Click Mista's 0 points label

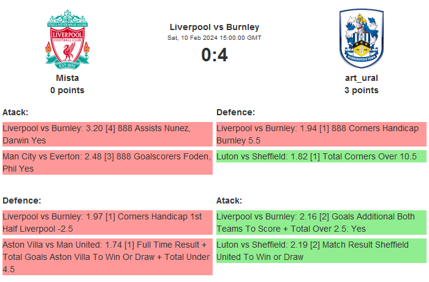(x=67, y=90)
